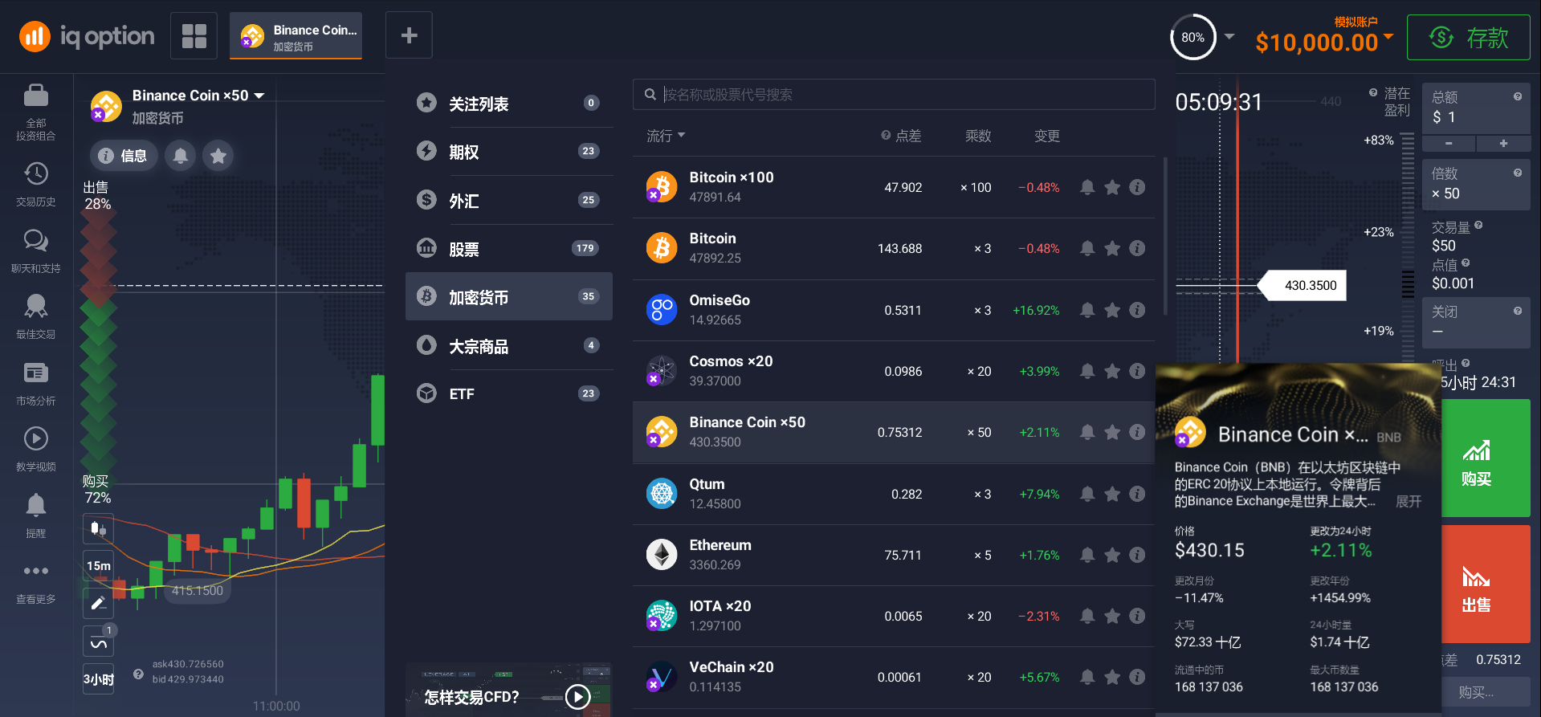
Task: Open the video tutorials play icon
Action: tap(35, 438)
